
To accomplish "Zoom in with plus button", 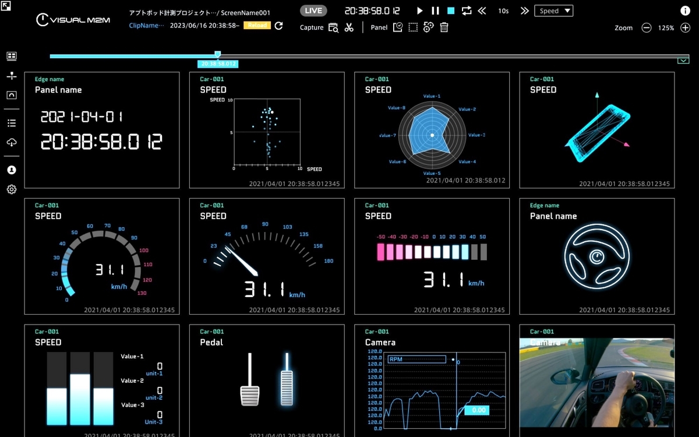I will click(685, 28).
